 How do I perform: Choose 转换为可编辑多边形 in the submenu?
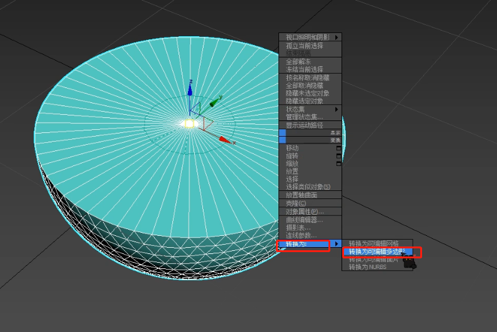377,251
